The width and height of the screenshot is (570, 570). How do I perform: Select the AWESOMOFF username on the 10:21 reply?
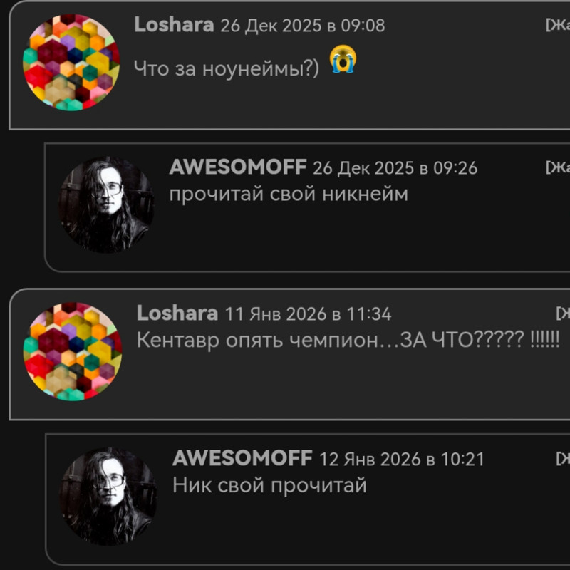coord(242,457)
